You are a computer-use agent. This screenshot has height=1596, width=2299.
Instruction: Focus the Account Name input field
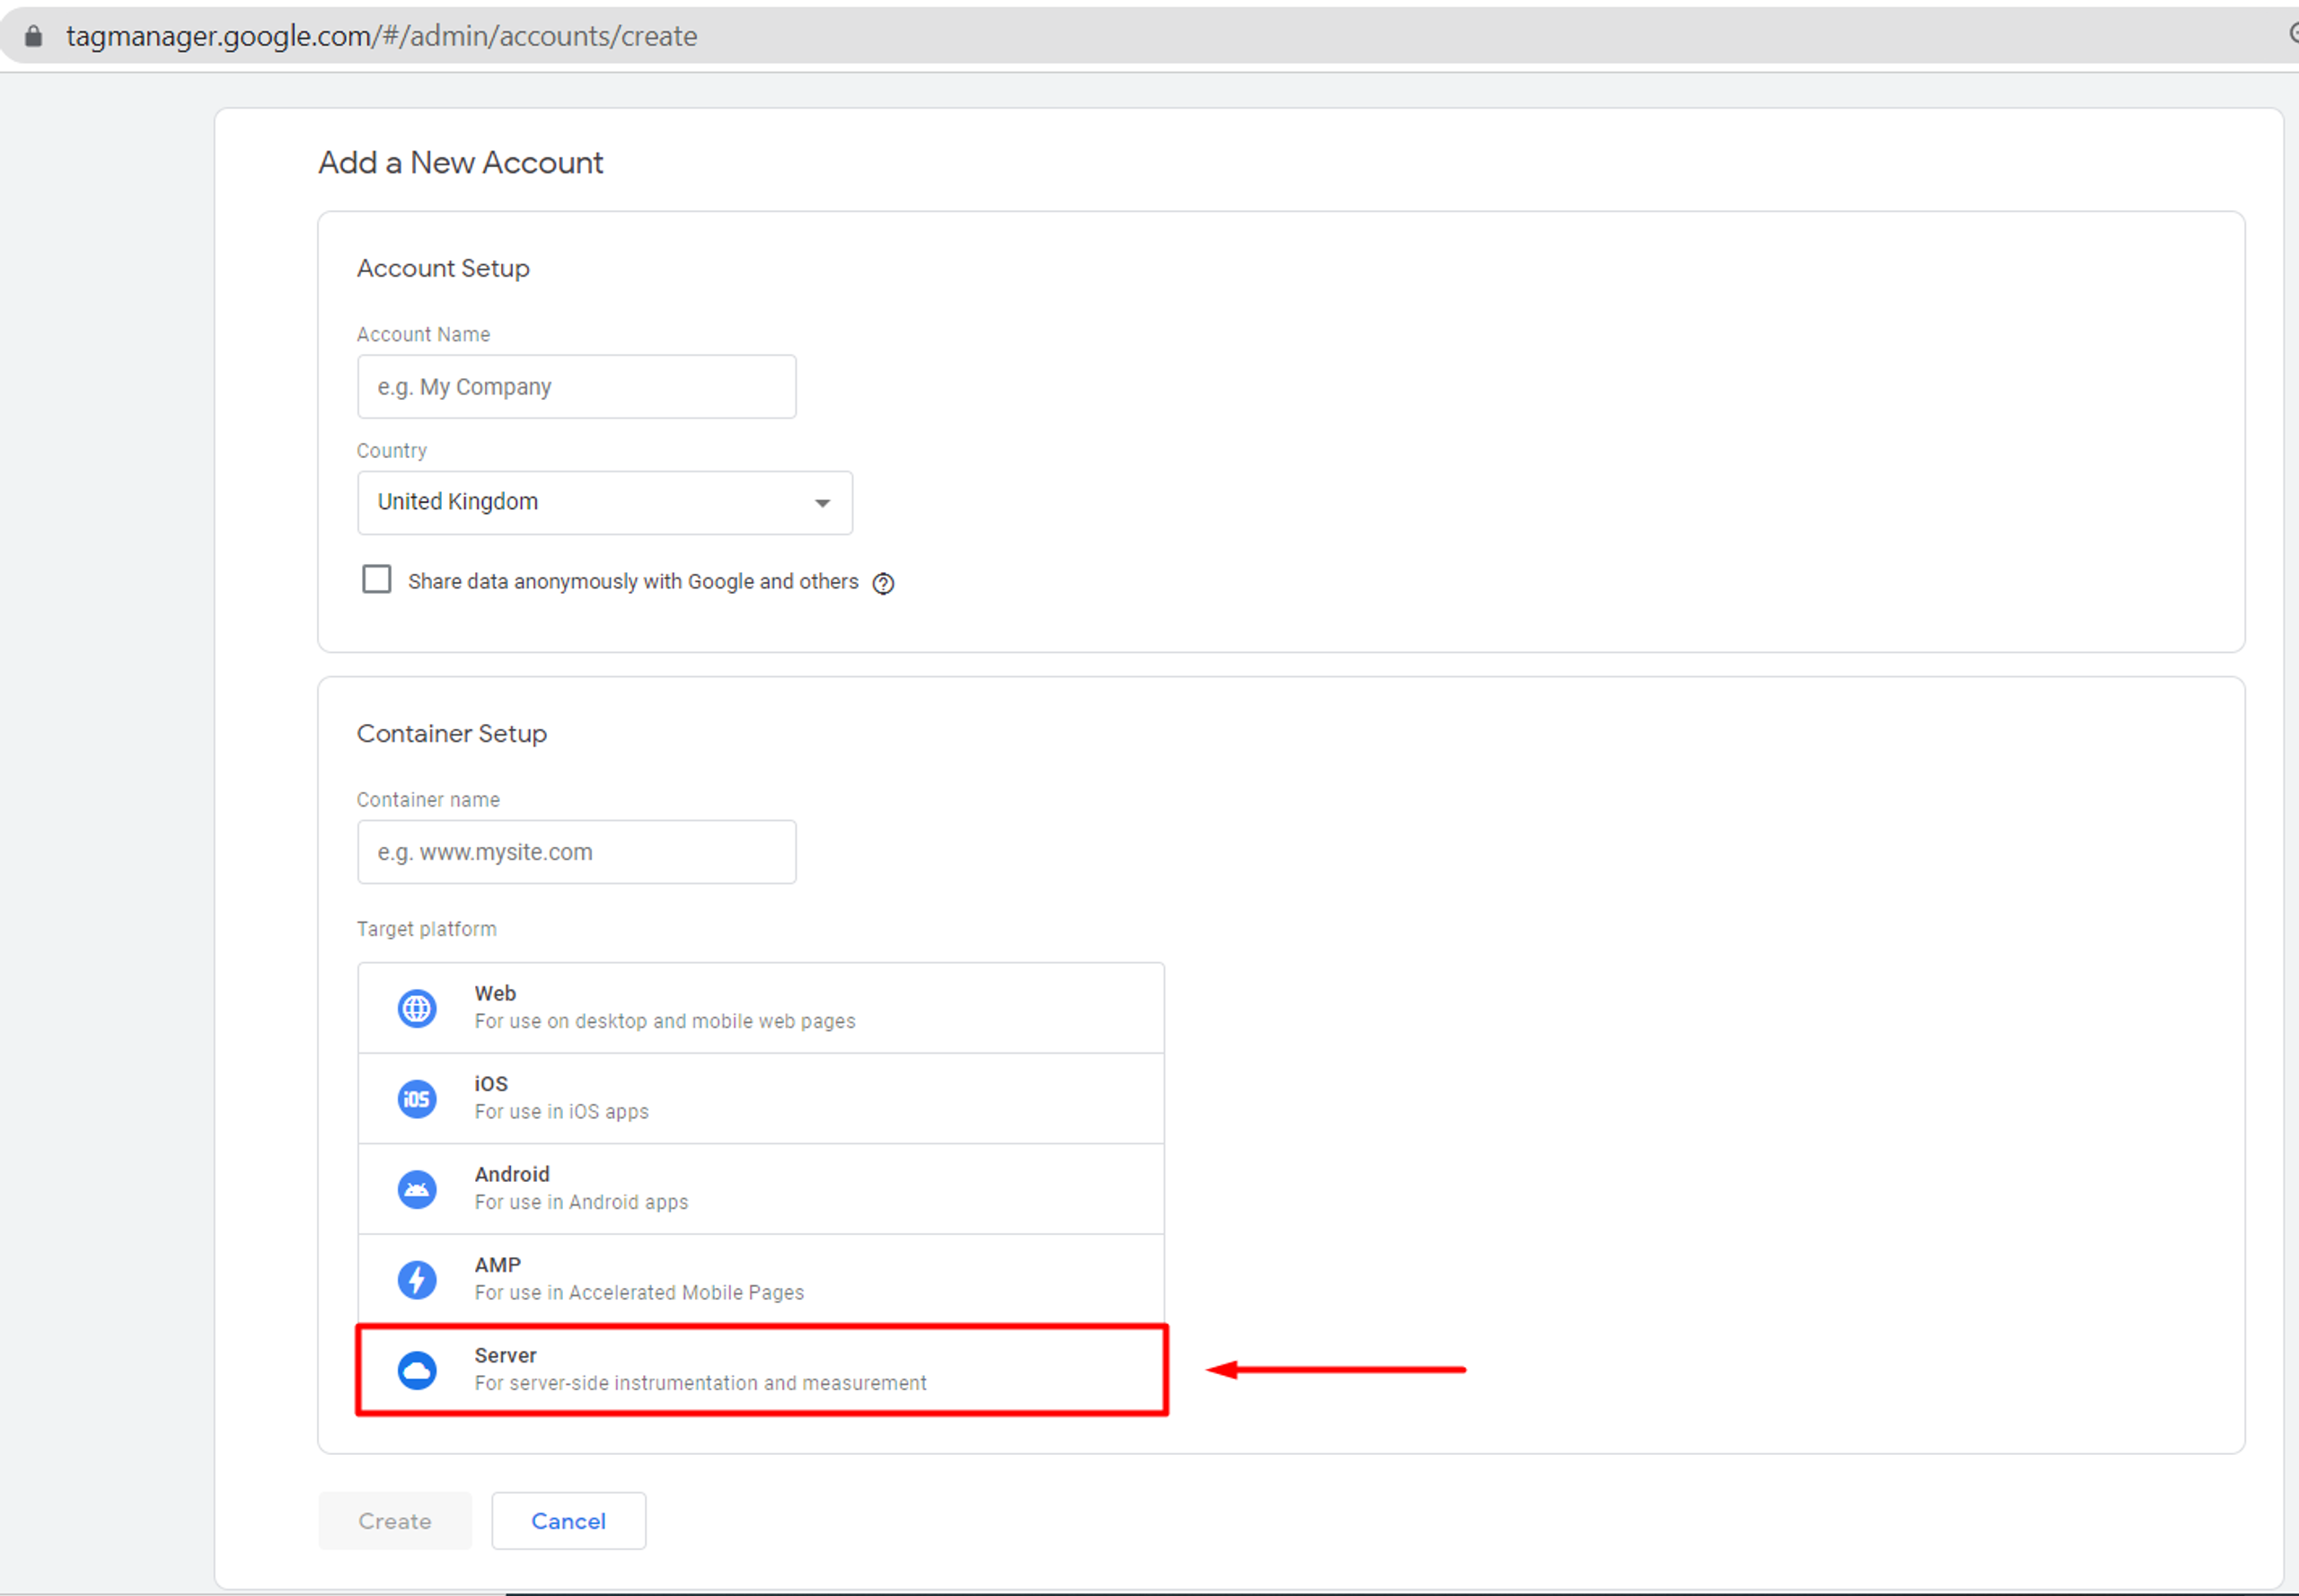tap(576, 387)
